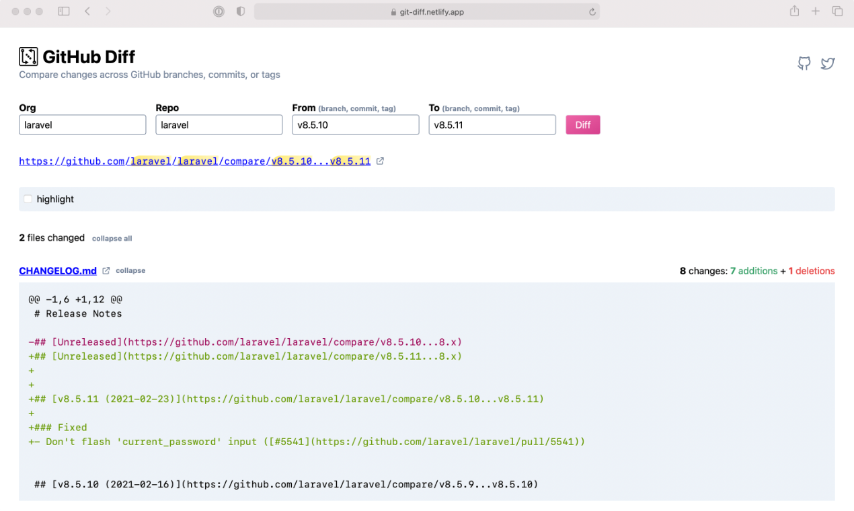Open the Safari share icon
This screenshot has width=854, height=511.
794,11
